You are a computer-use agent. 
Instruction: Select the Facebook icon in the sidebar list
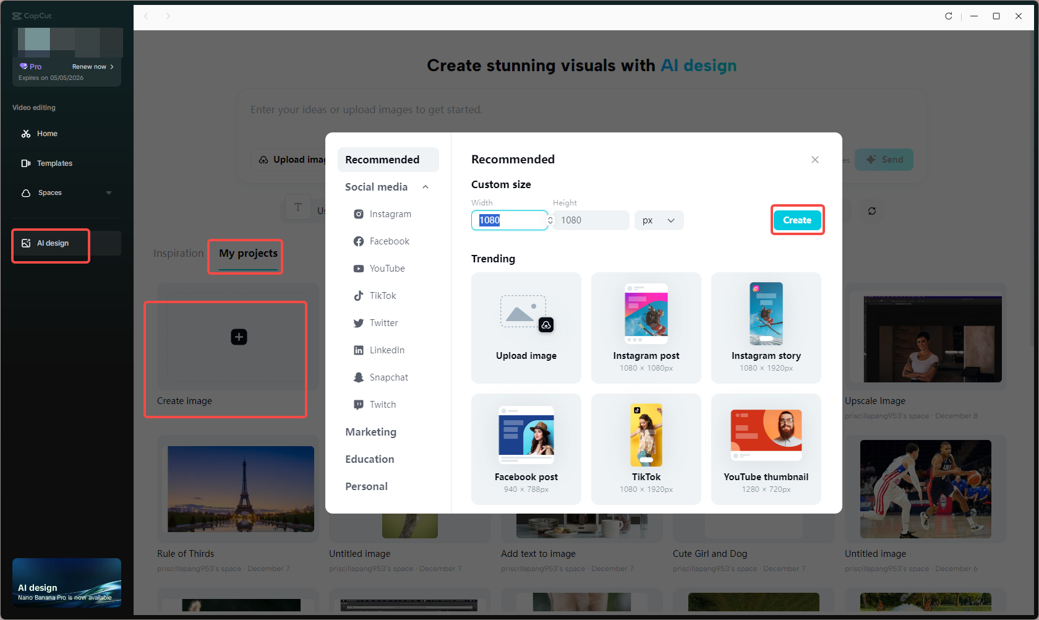(359, 241)
